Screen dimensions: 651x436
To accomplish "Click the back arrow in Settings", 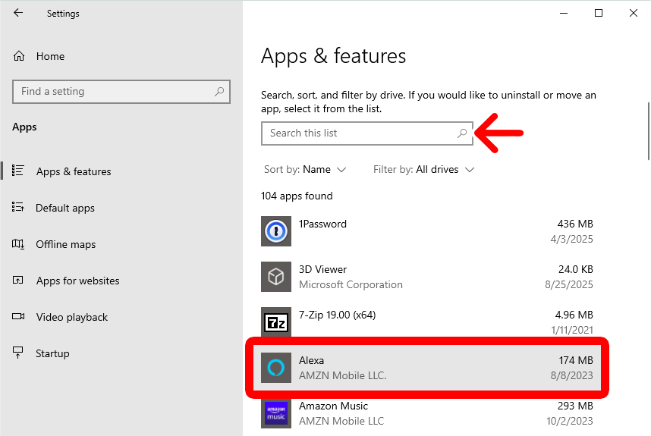I will tap(18, 13).
